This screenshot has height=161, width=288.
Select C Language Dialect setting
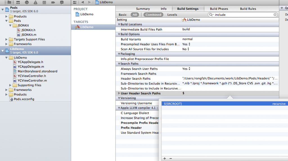[135, 113]
